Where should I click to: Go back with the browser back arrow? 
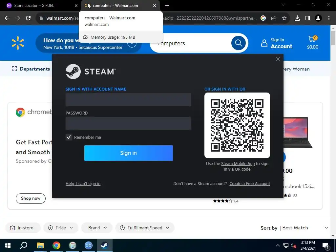pos(7,18)
